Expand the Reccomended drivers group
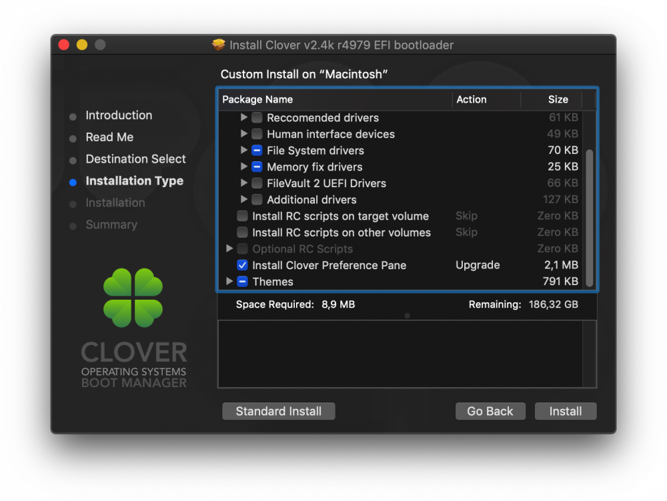The height and width of the screenshot is (501, 667). coord(243,117)
